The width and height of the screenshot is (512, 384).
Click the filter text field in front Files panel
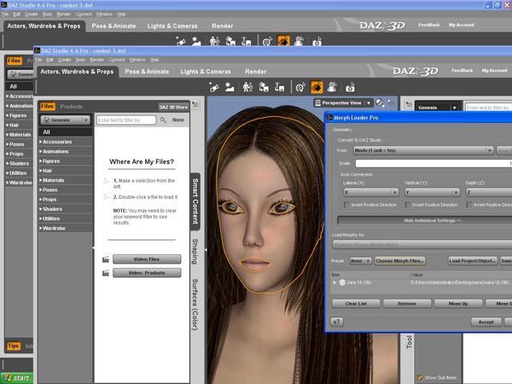(126, 120)
